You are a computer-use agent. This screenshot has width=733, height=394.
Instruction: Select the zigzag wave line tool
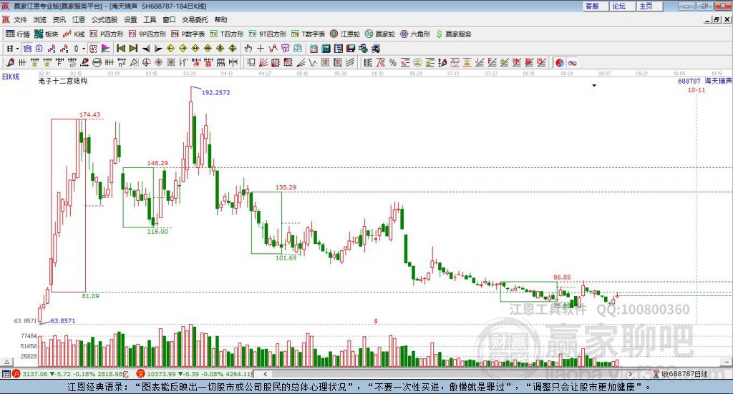(x=313, y=62)
